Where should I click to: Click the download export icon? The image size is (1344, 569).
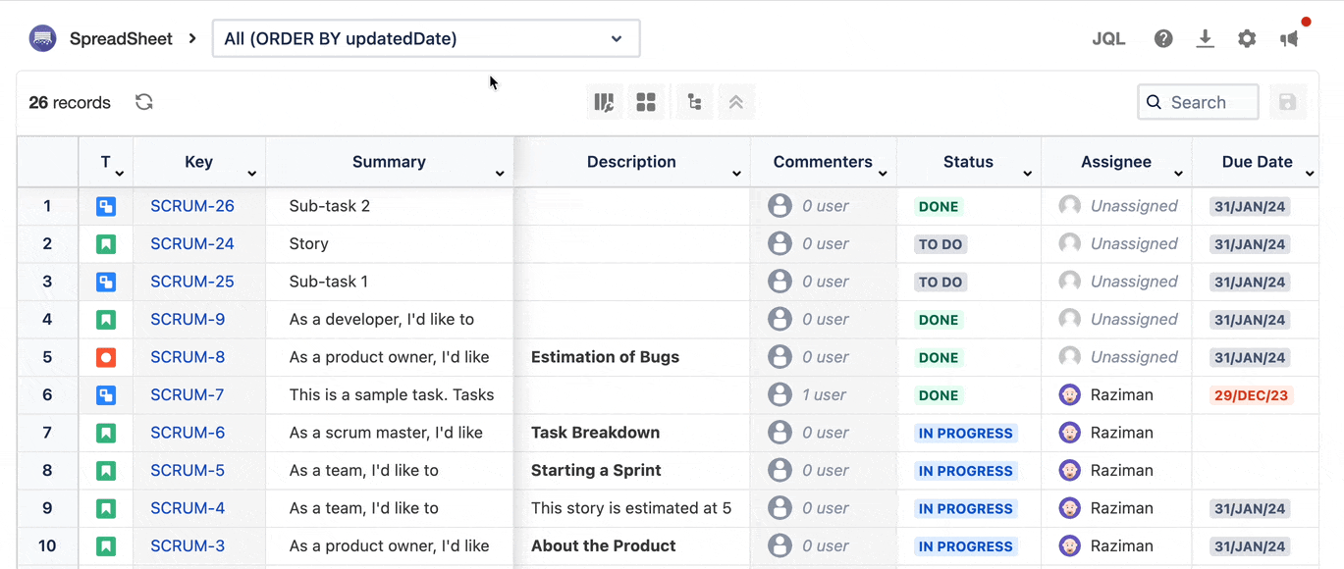[x=1205, y=39]
